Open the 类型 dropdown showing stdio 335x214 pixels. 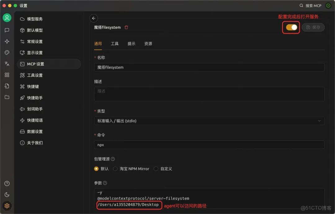pyautogui.click(x=209, y=120)
